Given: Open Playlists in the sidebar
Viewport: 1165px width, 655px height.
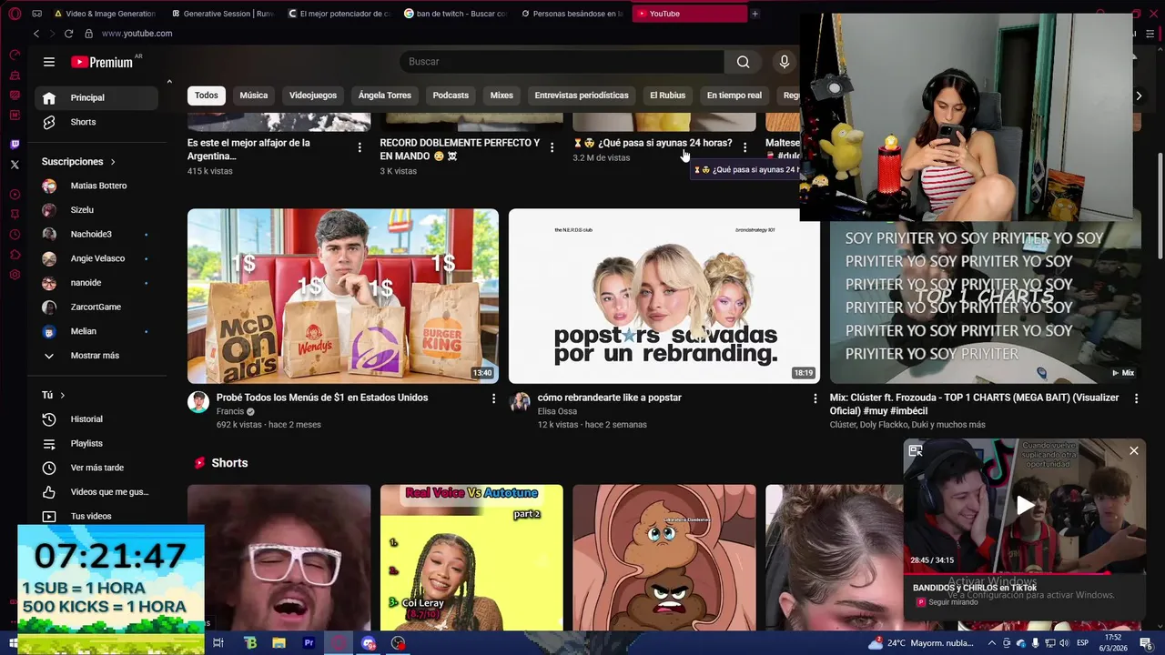Looking at the screenshot, I should 96,444.
